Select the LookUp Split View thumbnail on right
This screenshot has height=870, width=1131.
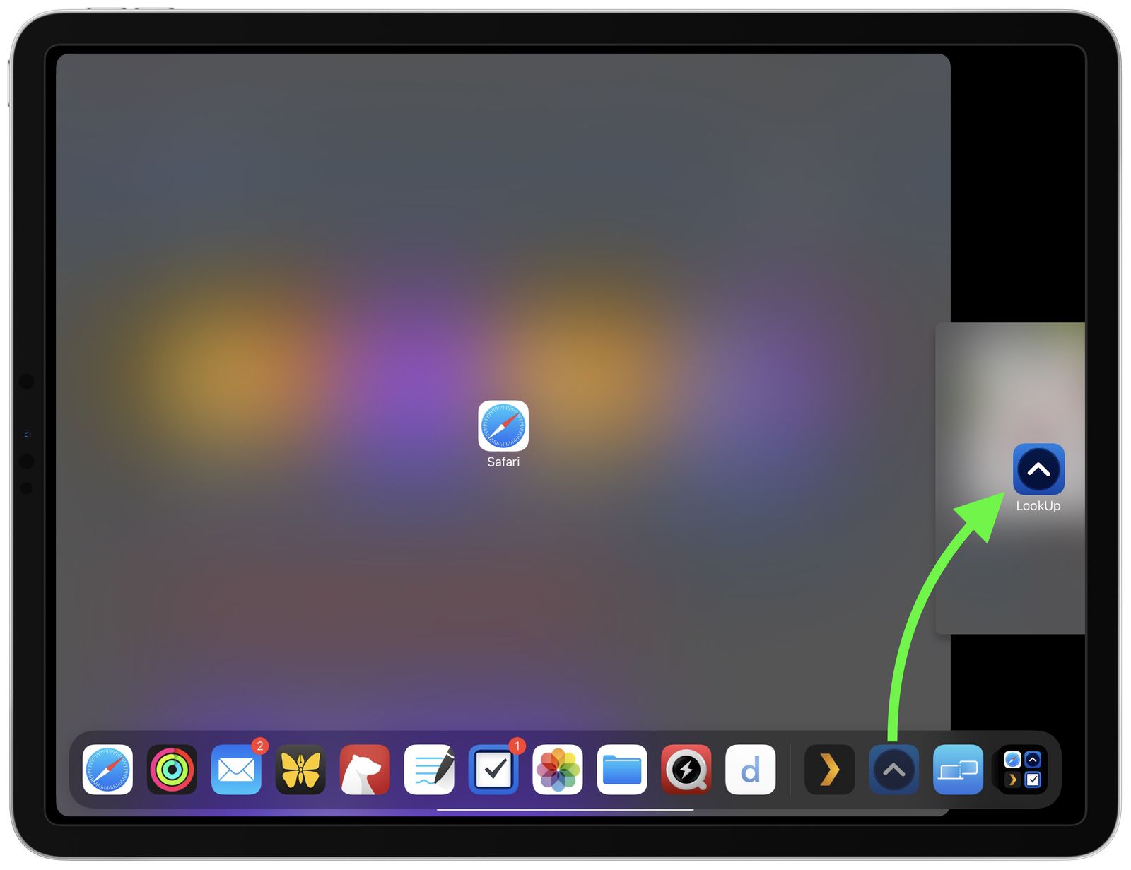[1038, 468]
